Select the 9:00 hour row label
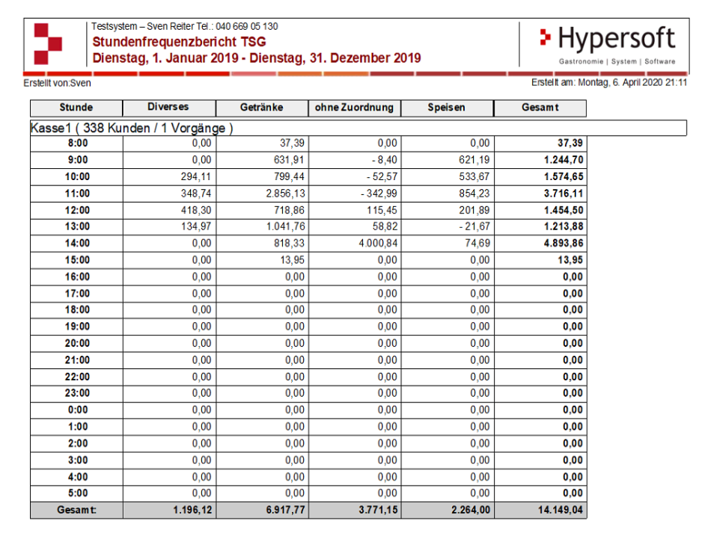Screen dimensions: 705x550 [x=77, y=160]
